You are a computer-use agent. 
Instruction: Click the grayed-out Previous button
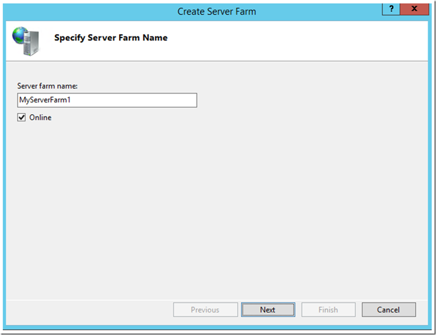[x=205, y=310]
